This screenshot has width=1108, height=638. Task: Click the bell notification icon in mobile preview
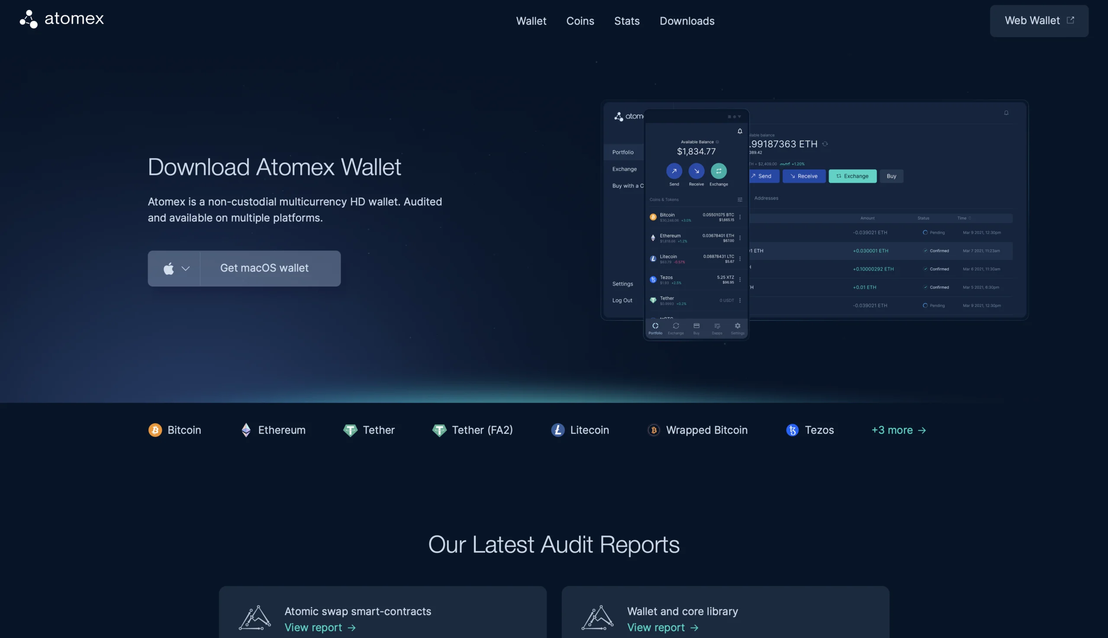tap(740, 131)
